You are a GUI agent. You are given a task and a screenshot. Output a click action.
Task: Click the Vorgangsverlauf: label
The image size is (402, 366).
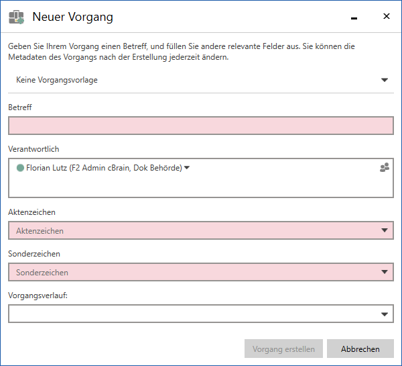38,295
